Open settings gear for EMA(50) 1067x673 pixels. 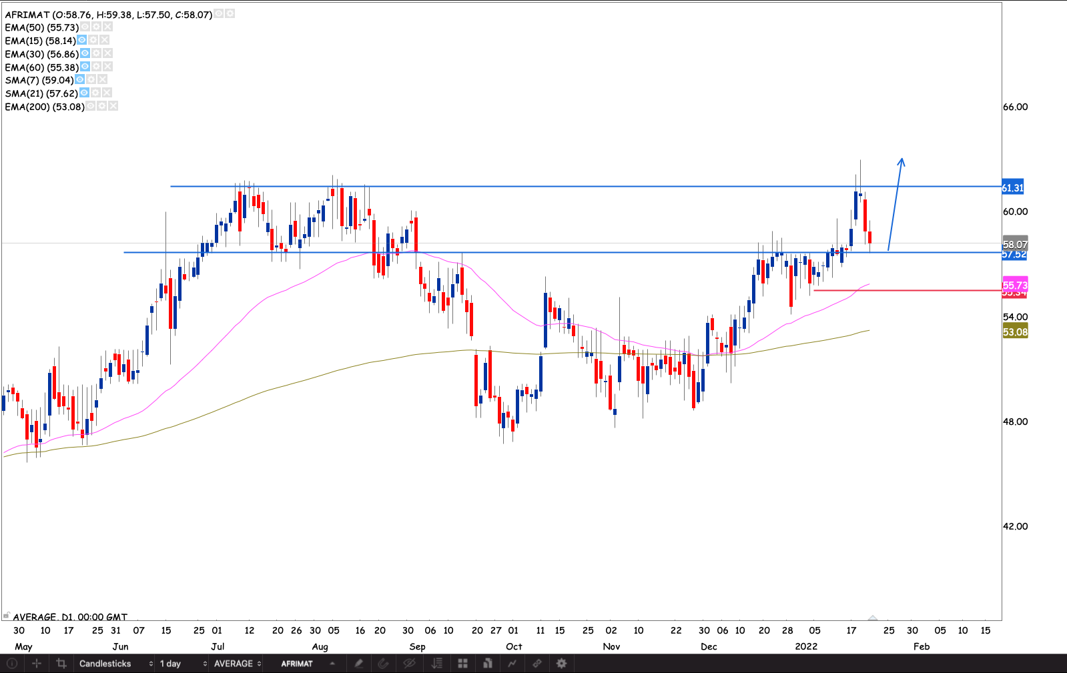[96, 27]
